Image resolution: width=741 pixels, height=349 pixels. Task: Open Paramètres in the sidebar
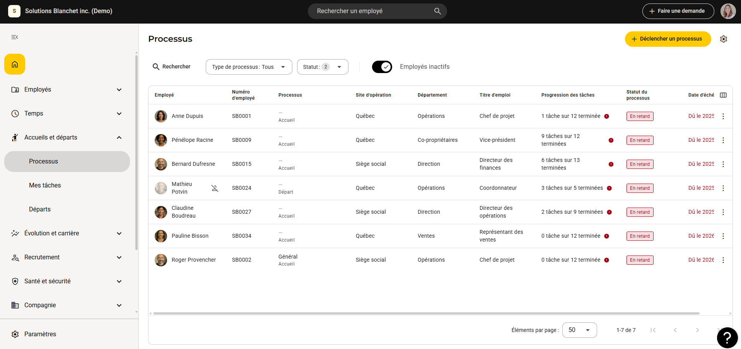(x=67, y=334)
